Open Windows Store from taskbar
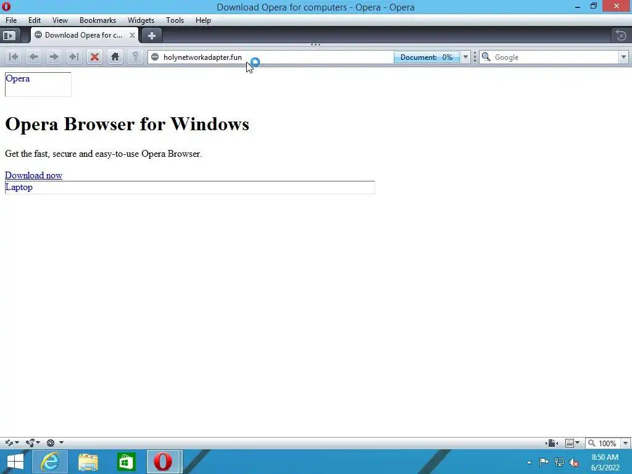The width and height of the screenshot is (632, 474). pyautogui.click(x=126, y=462)
